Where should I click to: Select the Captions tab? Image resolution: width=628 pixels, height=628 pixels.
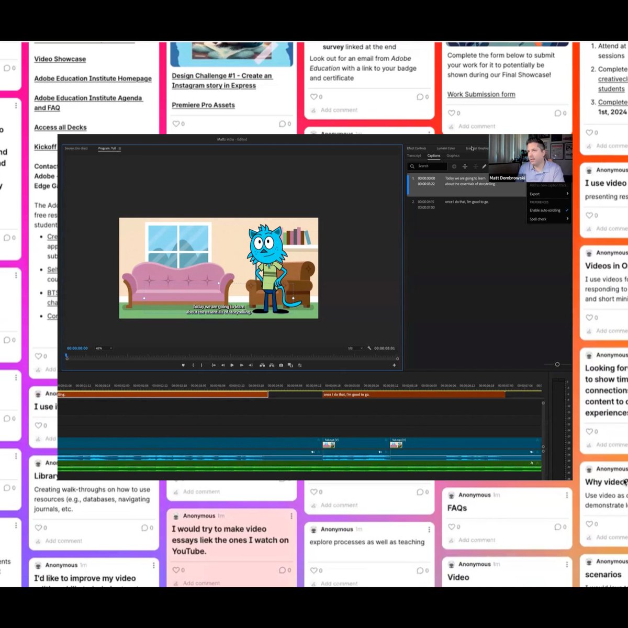(x=434, y=155)
